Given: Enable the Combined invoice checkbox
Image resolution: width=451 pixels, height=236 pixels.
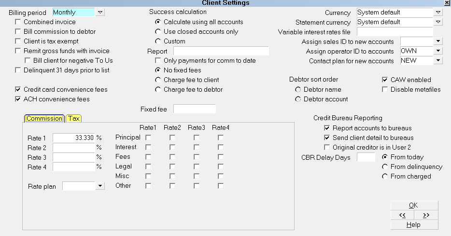Looking at the screenshot, I should (x=18, y=22).
